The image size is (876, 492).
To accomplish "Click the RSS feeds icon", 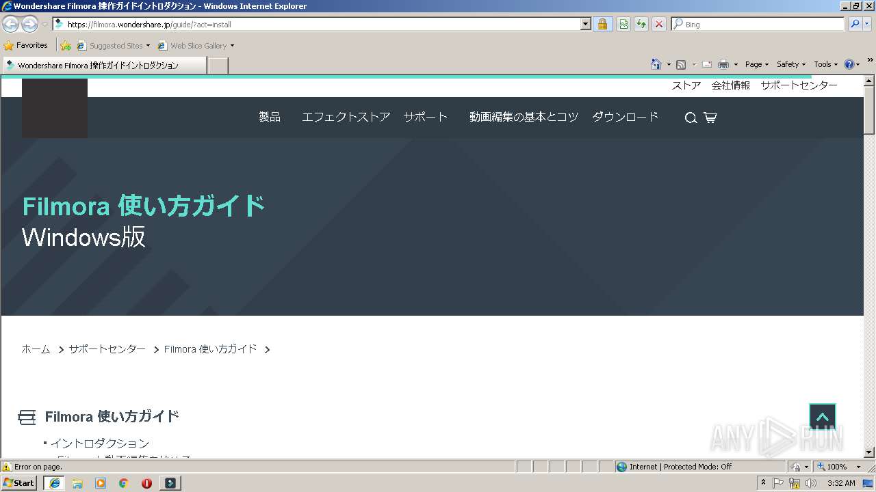I will coord(681,64).
